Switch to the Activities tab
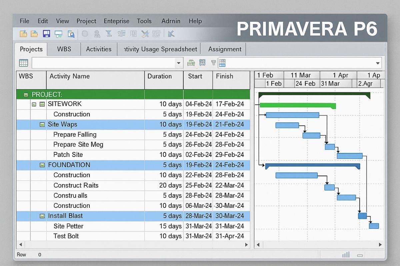This screenshot has height=266, width=400. pyautogui.click(x=99, y=49)
